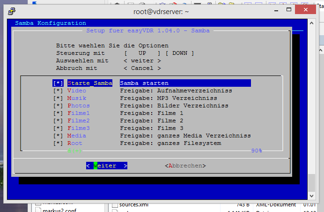Open the PuTTY system menu icon
Viewport: 324px width, 212px height.
tap(12, 11)
